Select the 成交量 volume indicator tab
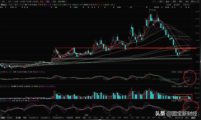Image resolution: width=201 pixels, height=120 pixels. pyautogui.click(x=18, y=118)
